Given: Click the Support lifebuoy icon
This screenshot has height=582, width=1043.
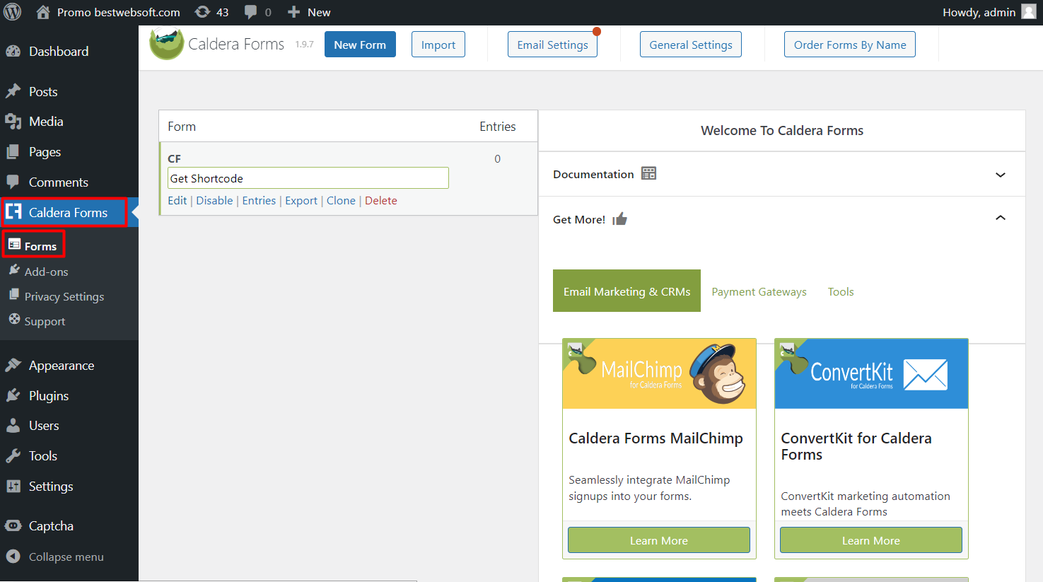Looking at the screenshot, I should pos(14,319).
